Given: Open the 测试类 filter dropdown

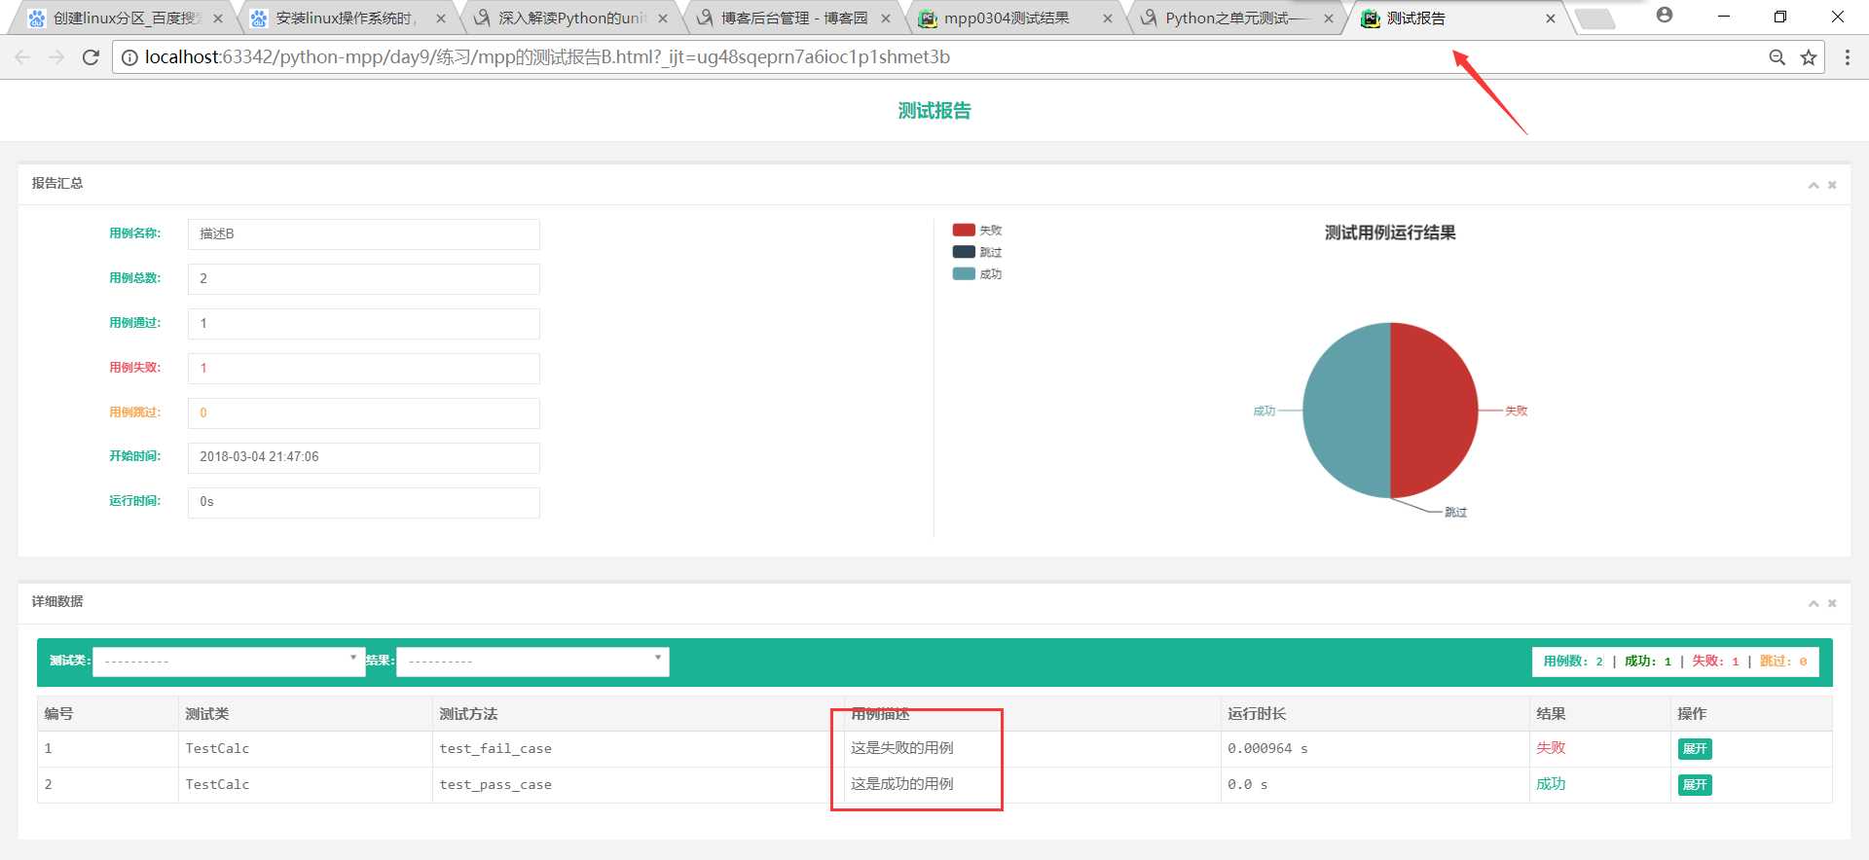Looking at the screenshot, I should click(x=229, y=662).
